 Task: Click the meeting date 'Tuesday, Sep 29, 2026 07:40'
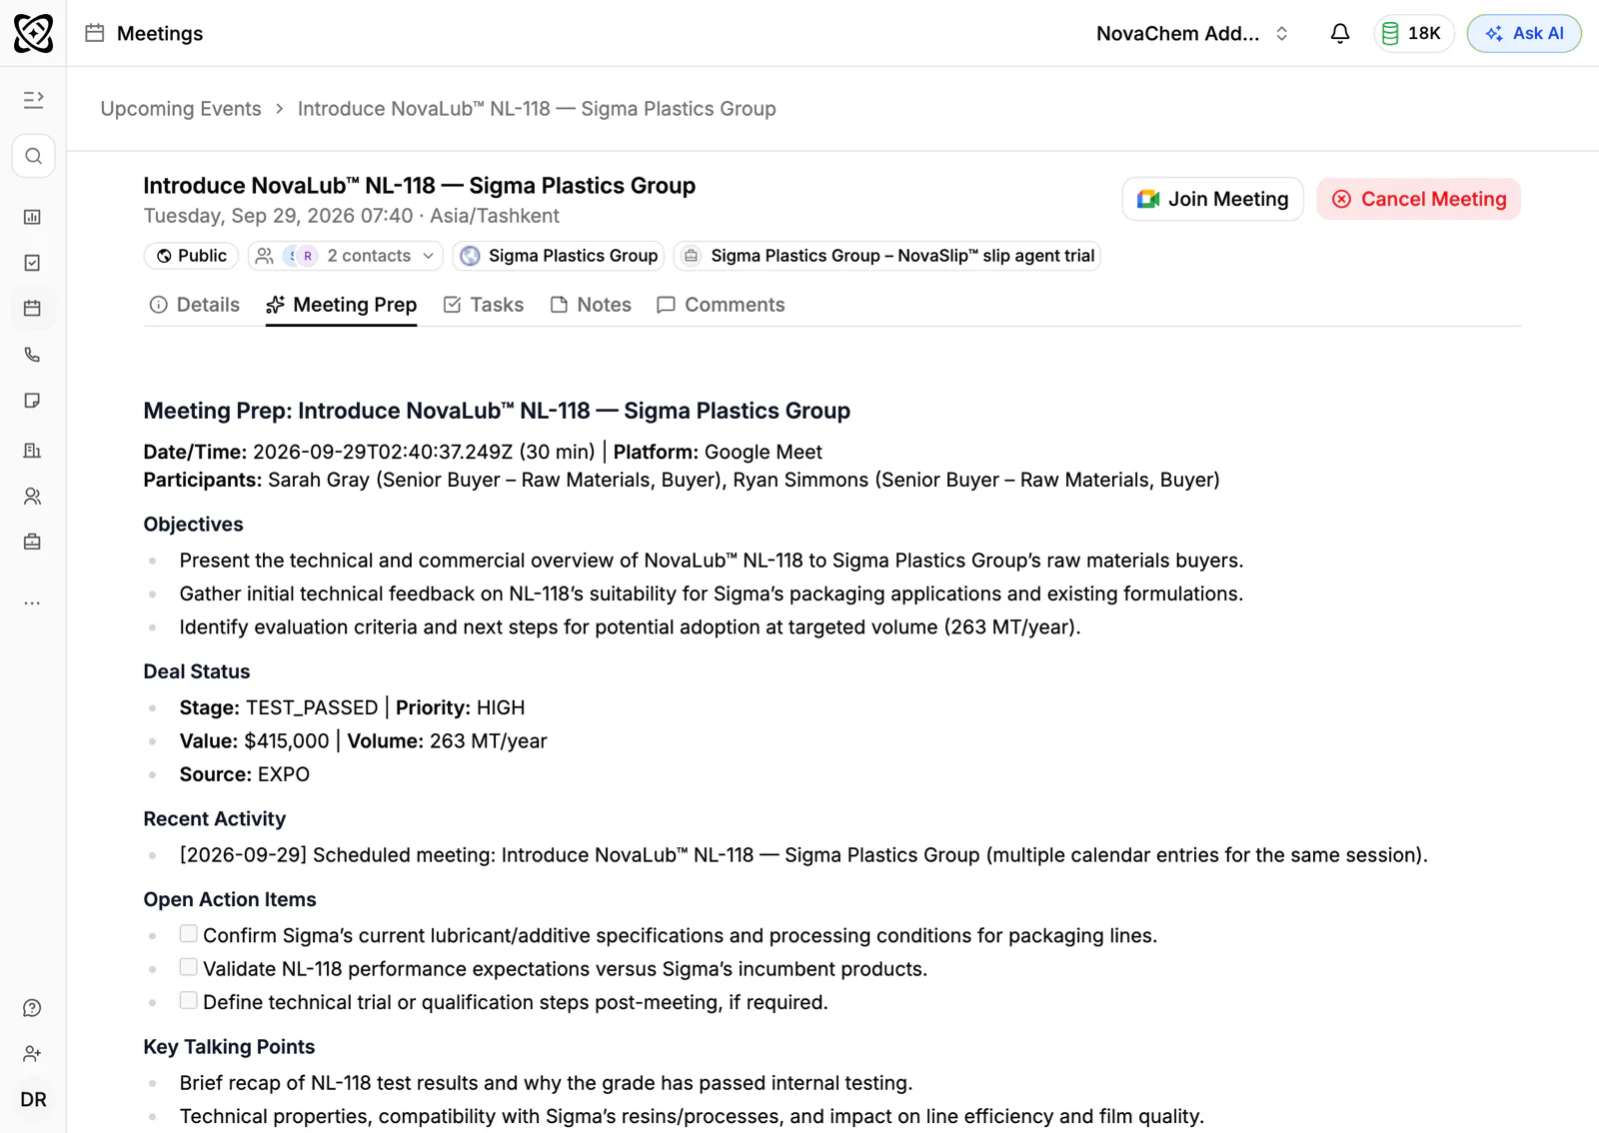pos(278,216)
